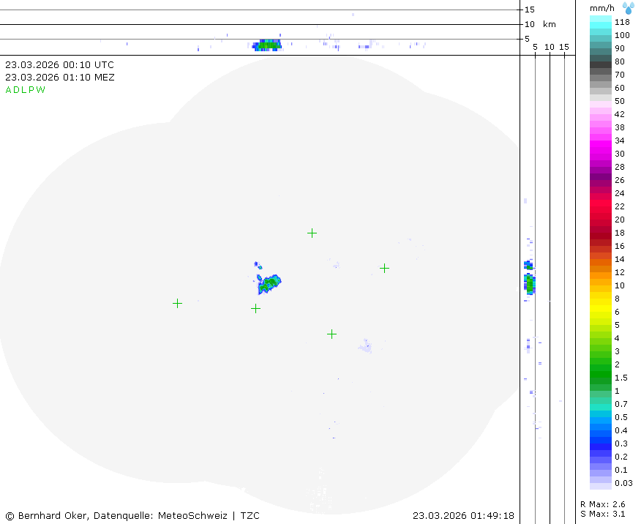641x524 pixels.
Task: Click the R Max value readout
Action: (x=602, y=504)
